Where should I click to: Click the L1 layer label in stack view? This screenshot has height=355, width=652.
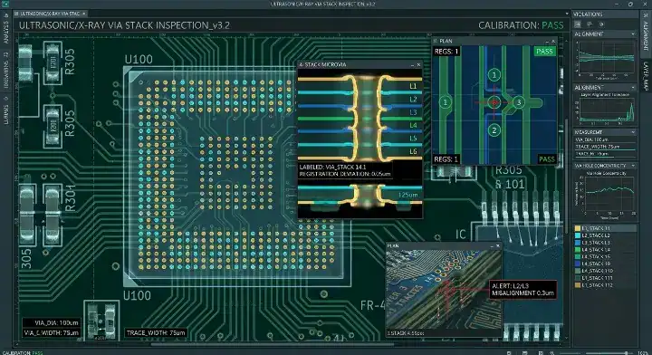click(413, 86)
